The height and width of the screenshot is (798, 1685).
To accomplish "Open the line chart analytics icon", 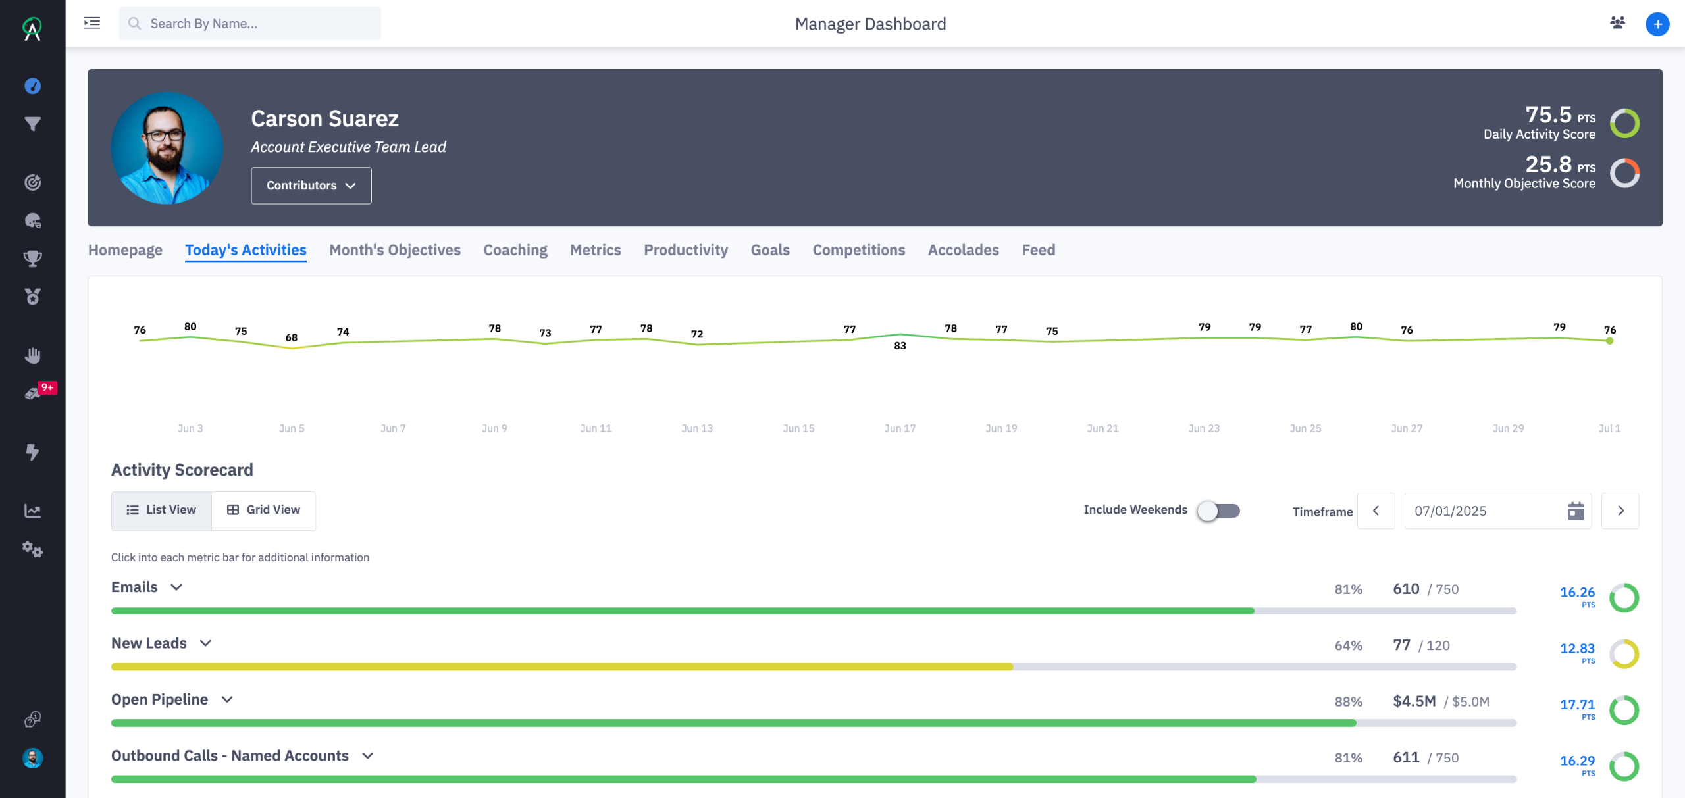I will [x=32, y=511].
